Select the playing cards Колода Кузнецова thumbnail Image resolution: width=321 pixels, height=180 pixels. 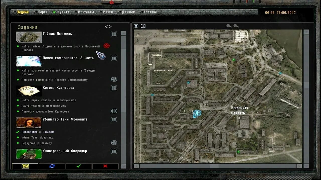pos(29,91)
